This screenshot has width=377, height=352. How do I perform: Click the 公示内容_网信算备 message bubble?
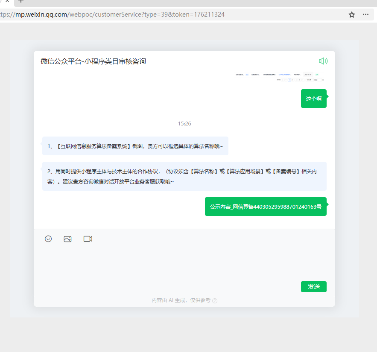[x=266, y=207]
